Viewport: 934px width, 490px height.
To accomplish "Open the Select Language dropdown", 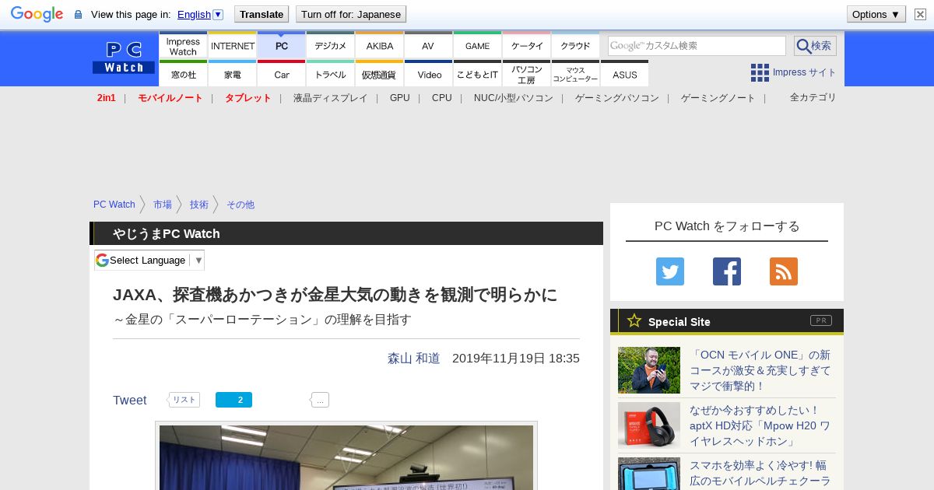I will coord(149,261).
